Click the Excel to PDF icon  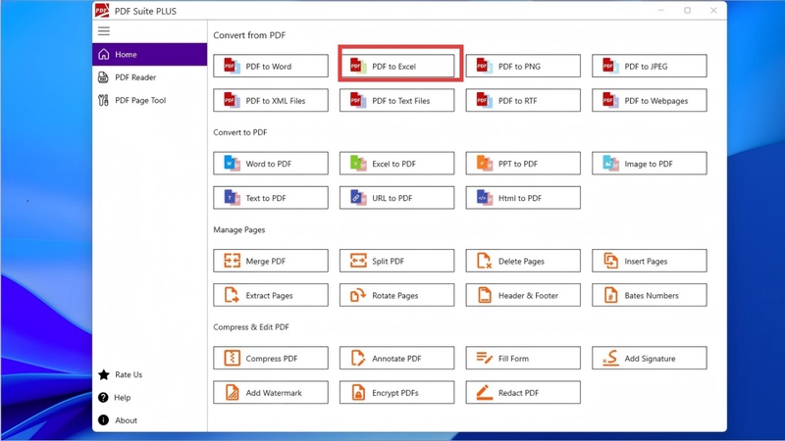click(x=358, y=164)
